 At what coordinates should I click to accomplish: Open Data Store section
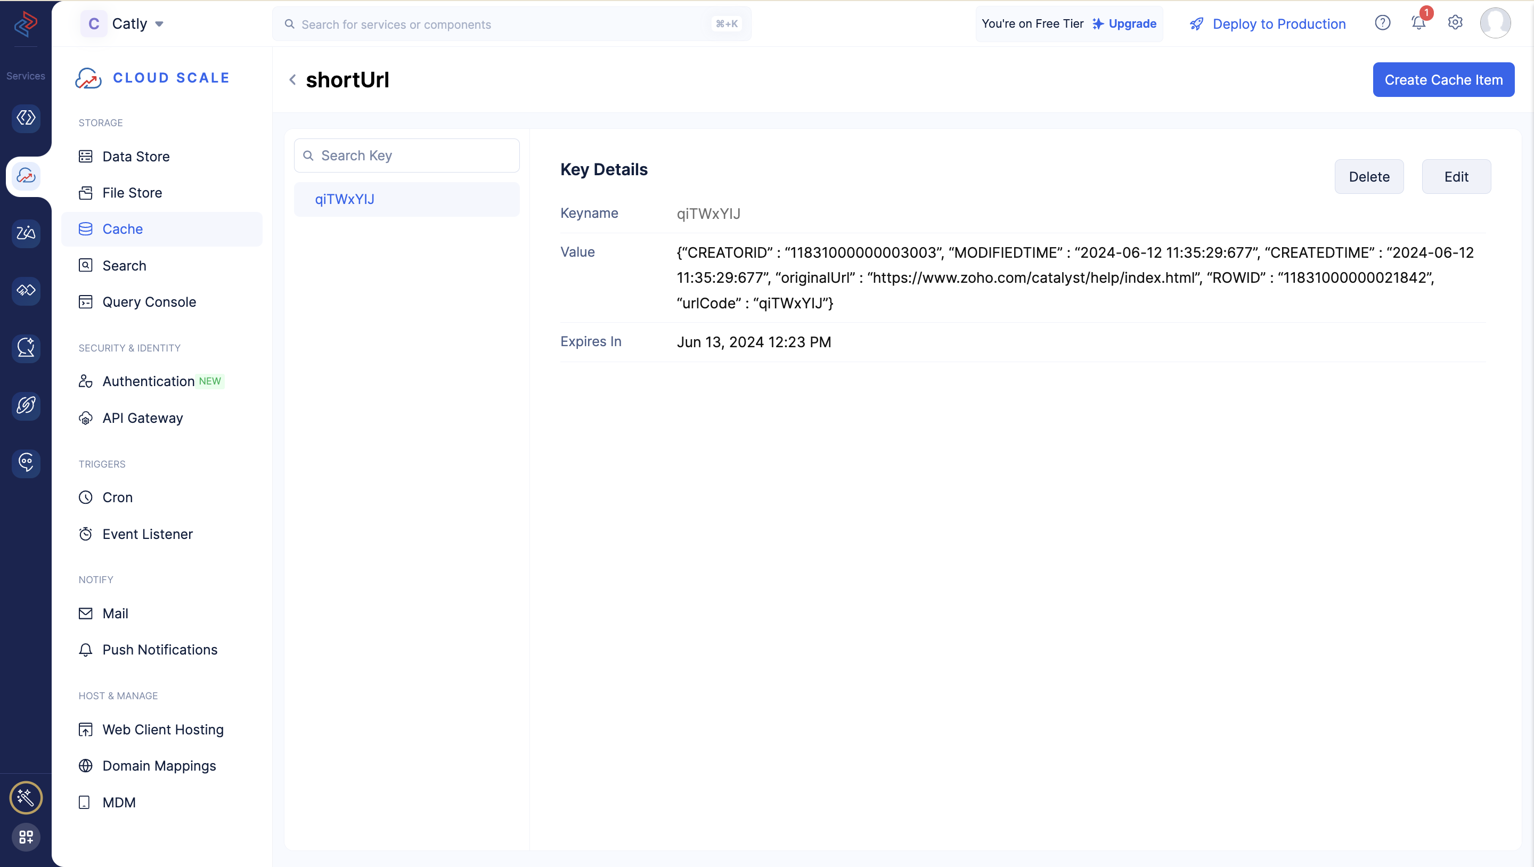point(135,156)
